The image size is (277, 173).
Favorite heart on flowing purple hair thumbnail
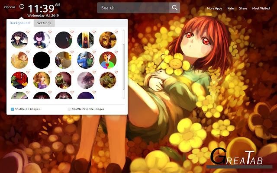(94, 72)
